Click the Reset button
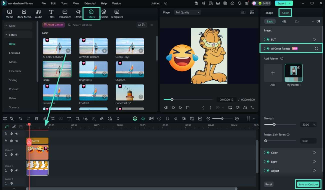Screen dimensions: 325x190 pyautogui.click(x=269, y=184)
